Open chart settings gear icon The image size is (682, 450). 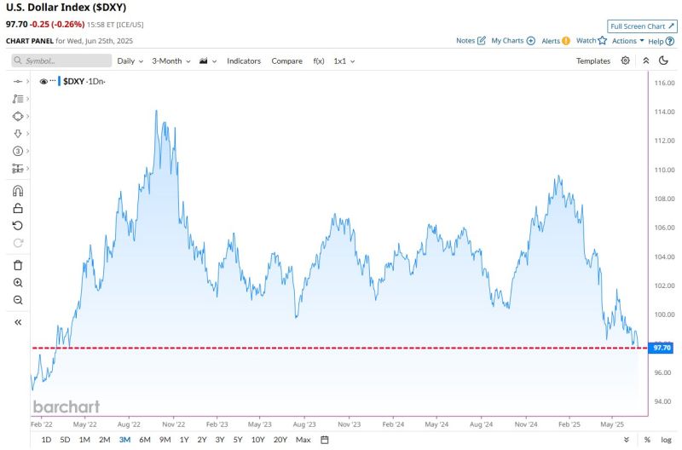click(x=625, y=61)
